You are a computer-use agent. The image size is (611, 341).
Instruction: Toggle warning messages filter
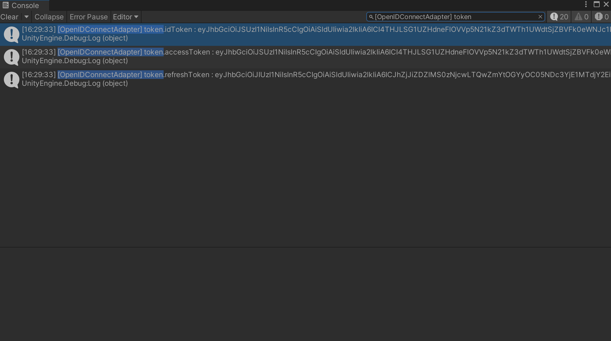[581, 17]
